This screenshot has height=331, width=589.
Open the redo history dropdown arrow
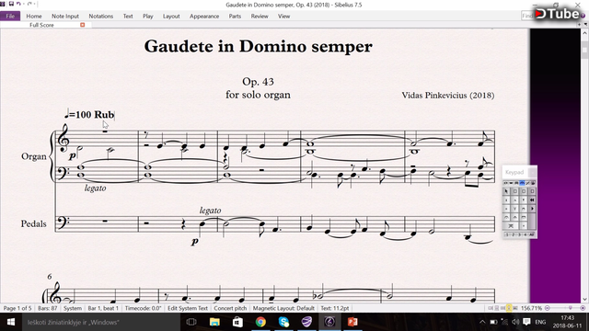pyautogui.click(x=35, y=4)
